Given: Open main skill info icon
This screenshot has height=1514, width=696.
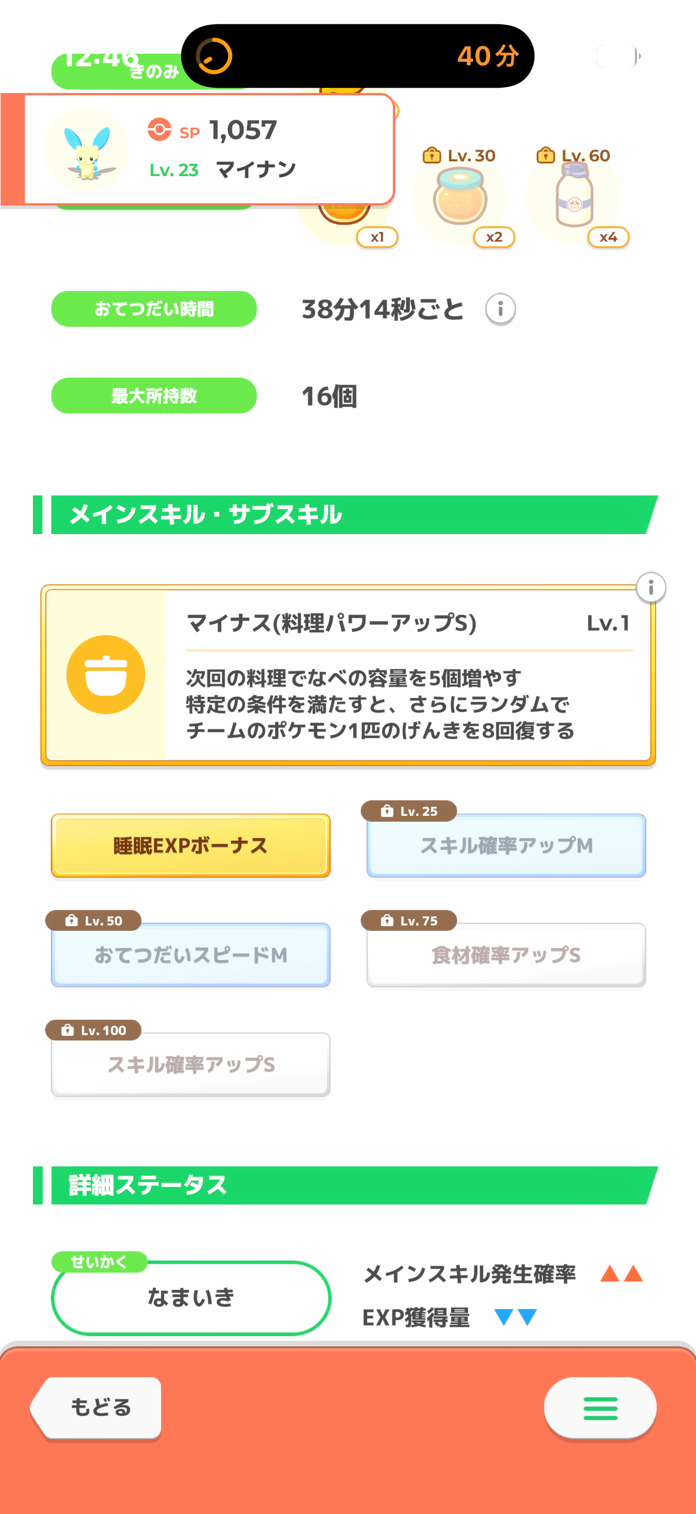Looking at the screenshot, I should point(650,587).
